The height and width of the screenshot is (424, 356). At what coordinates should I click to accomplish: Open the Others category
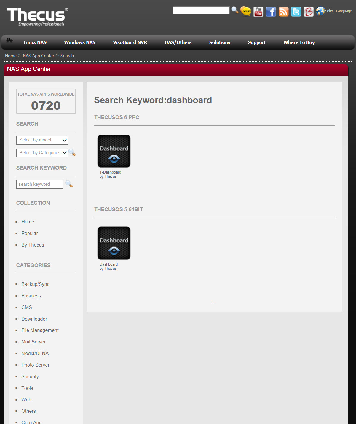click(x=28, y=411)
